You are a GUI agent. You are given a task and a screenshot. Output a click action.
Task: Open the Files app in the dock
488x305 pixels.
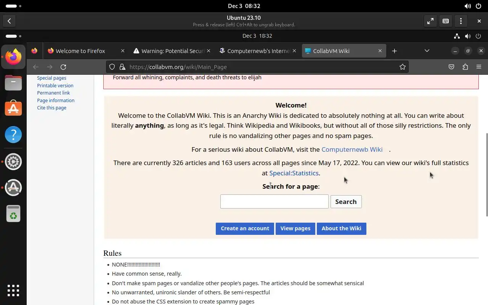pyautogui.click(x=13, y=82)
